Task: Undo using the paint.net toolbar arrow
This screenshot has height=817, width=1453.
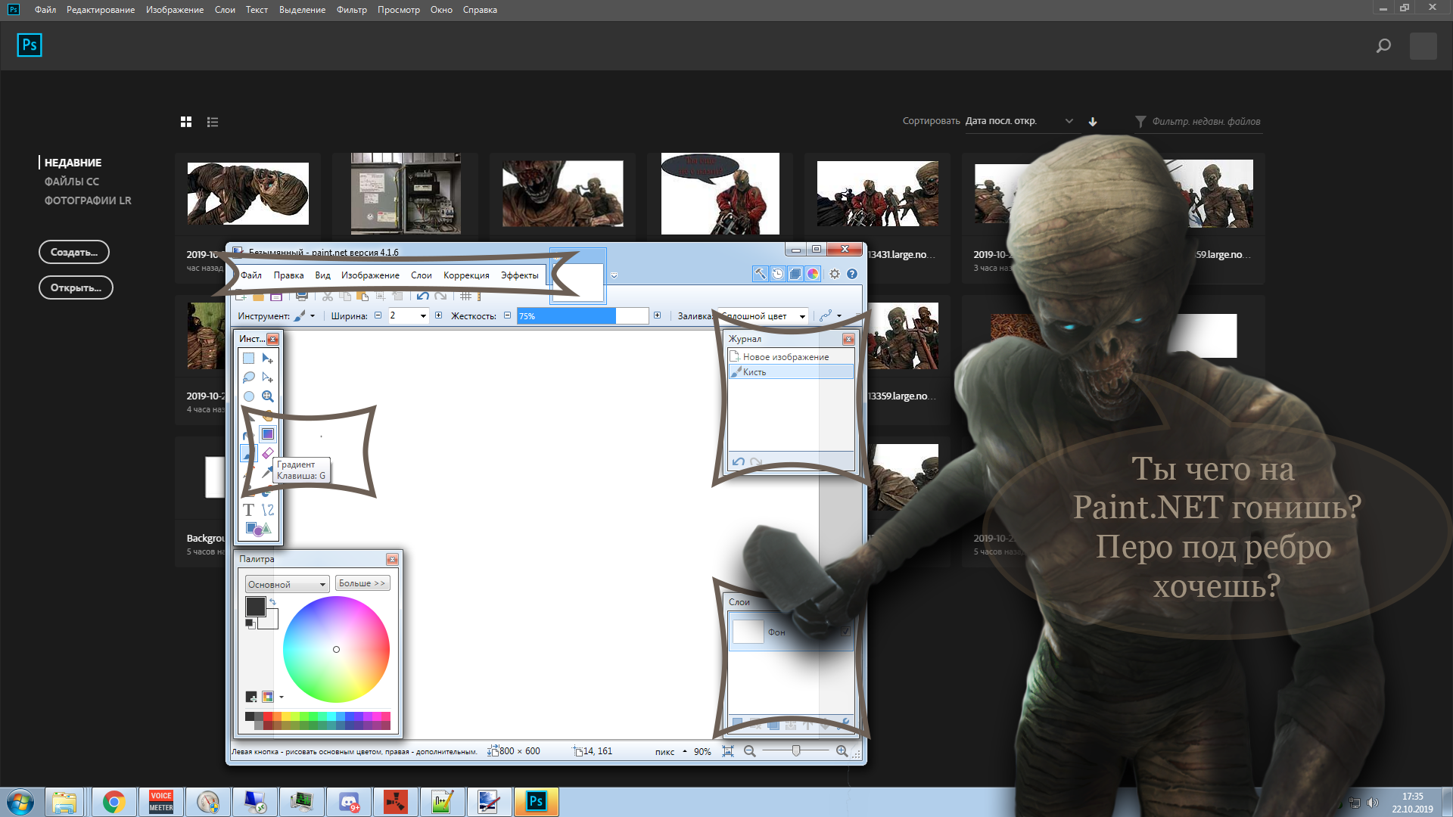Action: 422,296
